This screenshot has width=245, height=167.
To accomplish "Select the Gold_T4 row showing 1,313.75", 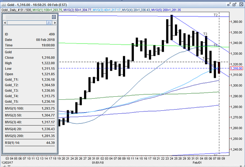I will point(30,96).
